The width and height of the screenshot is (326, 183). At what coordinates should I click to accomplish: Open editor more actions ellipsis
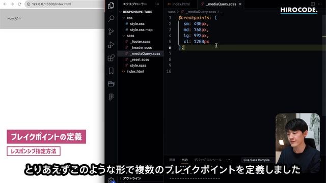(320, 4)
